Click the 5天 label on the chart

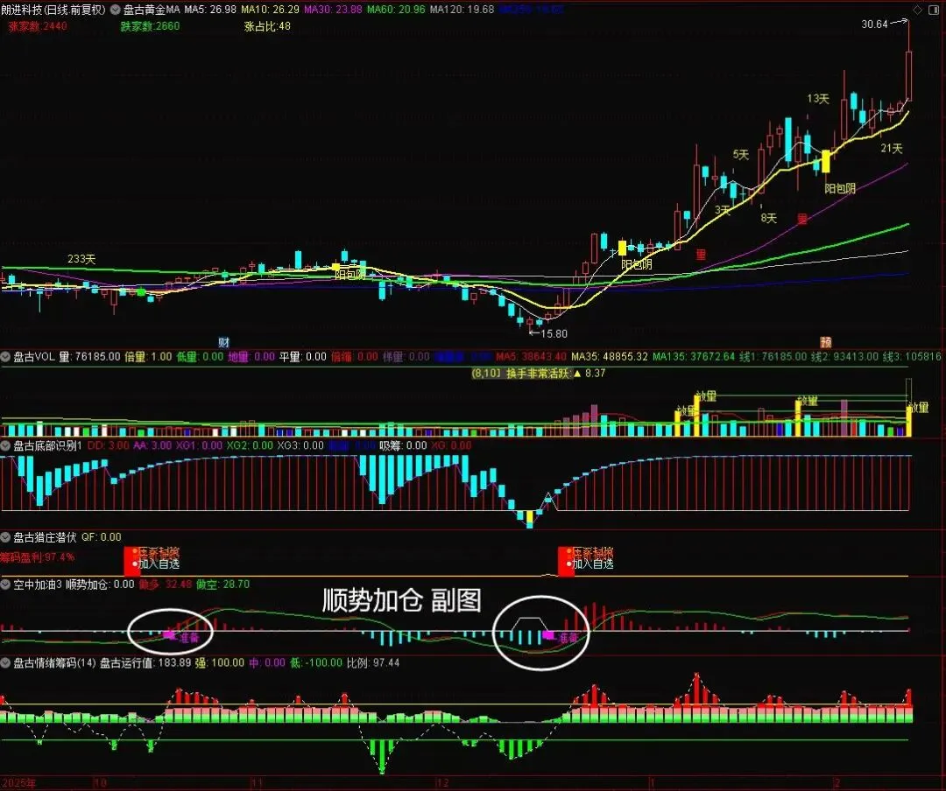(741, 155)
